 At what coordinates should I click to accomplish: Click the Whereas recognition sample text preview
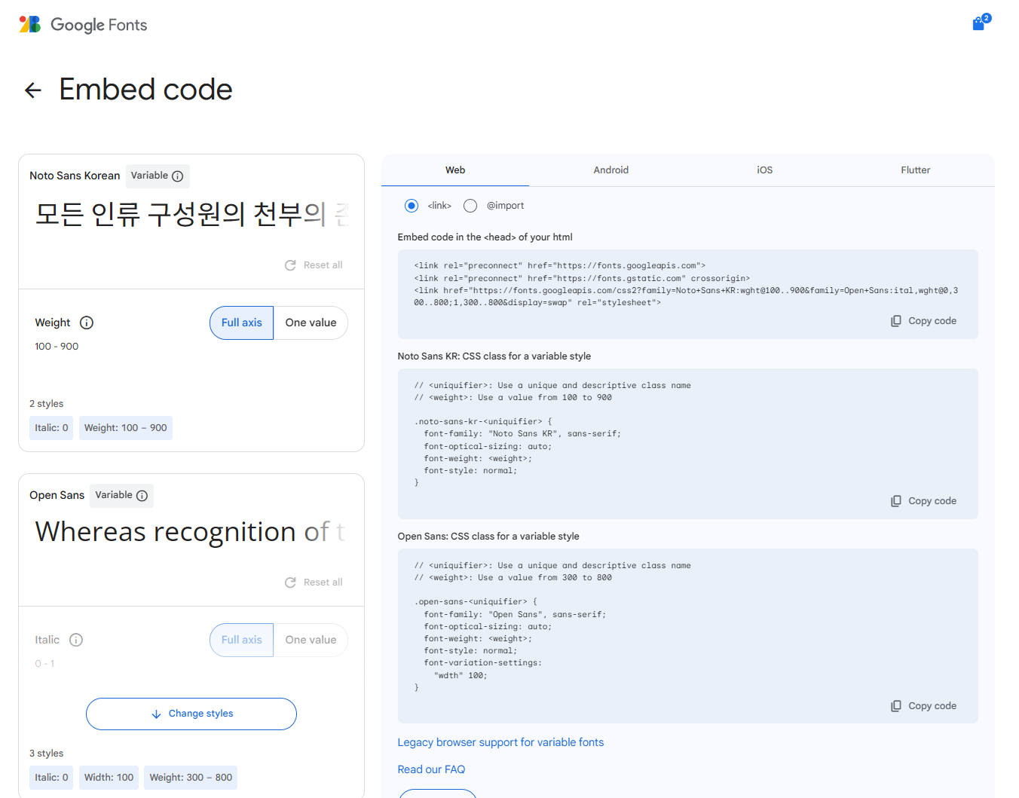(191, 532)
